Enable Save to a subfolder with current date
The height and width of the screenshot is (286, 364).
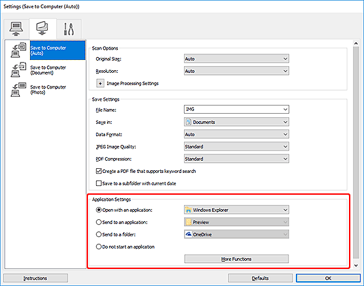click(99, 183)
